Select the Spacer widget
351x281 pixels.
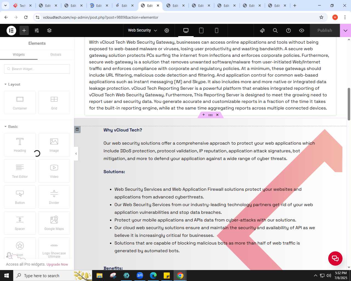[x=20, y=223]
